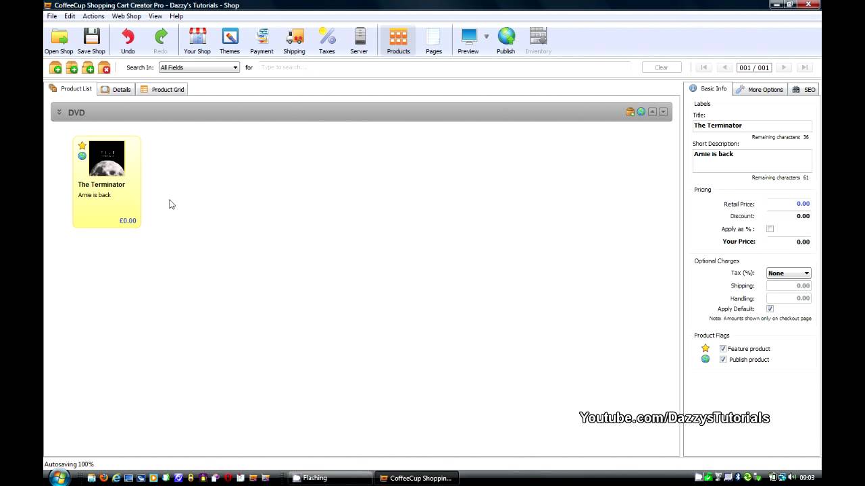Click the taskbar clock showing 09:03
This screenshot has width=865, height=486.
coord(806,478)
